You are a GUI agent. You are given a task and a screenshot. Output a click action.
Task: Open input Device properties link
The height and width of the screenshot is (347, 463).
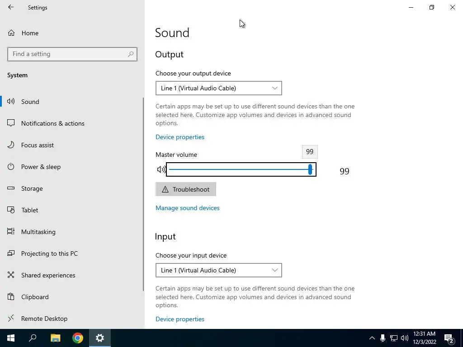[180, 319]
